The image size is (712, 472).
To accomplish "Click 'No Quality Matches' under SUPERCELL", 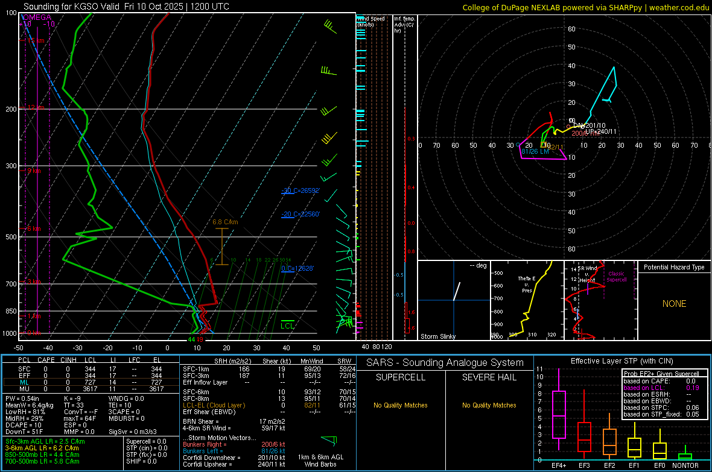I will pyautogui.click(x=401, y=405).
